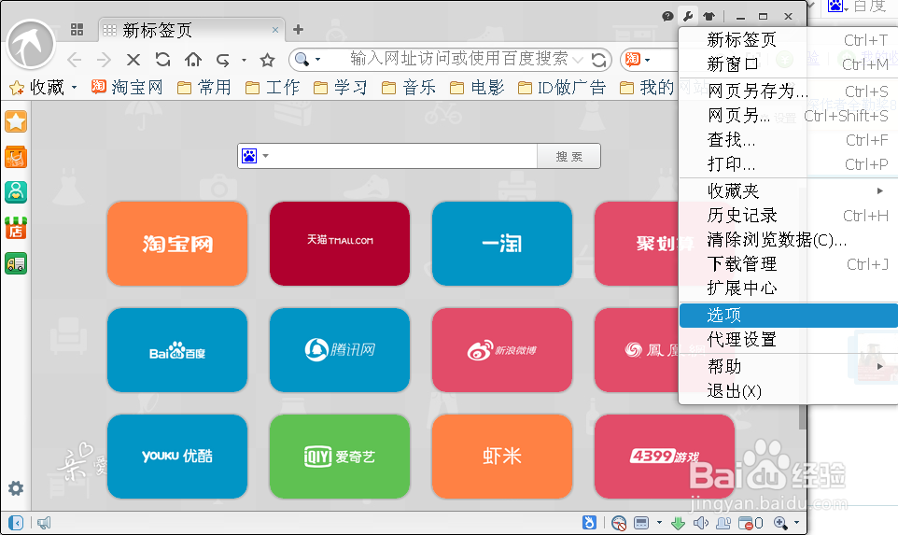This screenshot has width=898, height=535.
Task: Open the sidebar delivery truck icon
Action: [16, 263]
